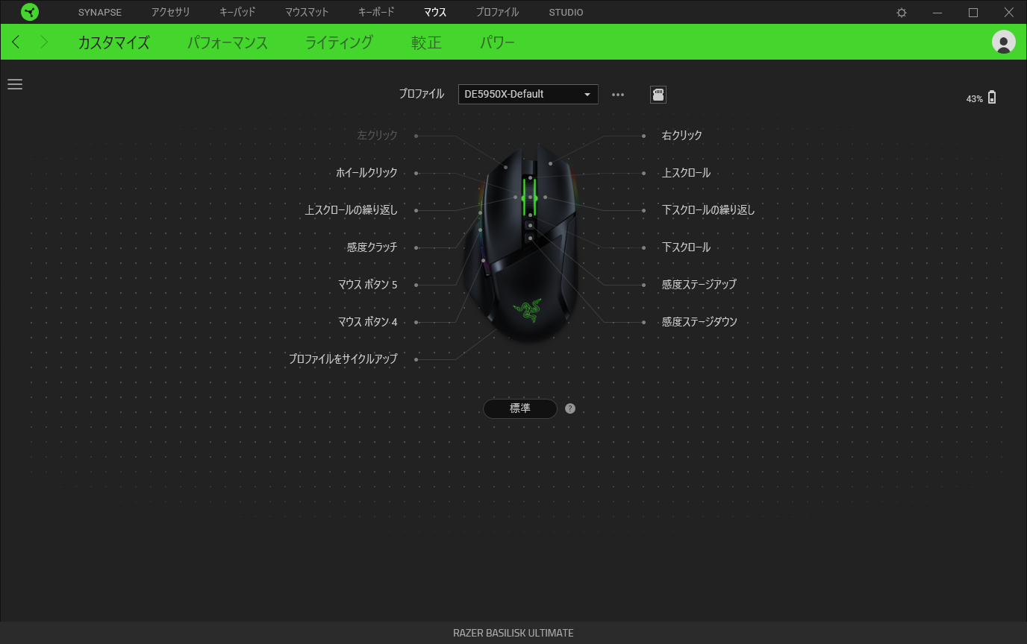Select the 感度クラッチ assignment
The height and width of the screenshot is (644, 1027).
pyautogui.click(x=372, y=247)
